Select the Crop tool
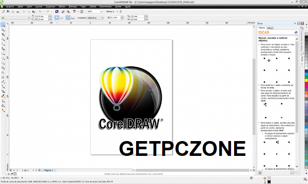The image size is (308, 184). pyautogui.click(x=3, y=34)
